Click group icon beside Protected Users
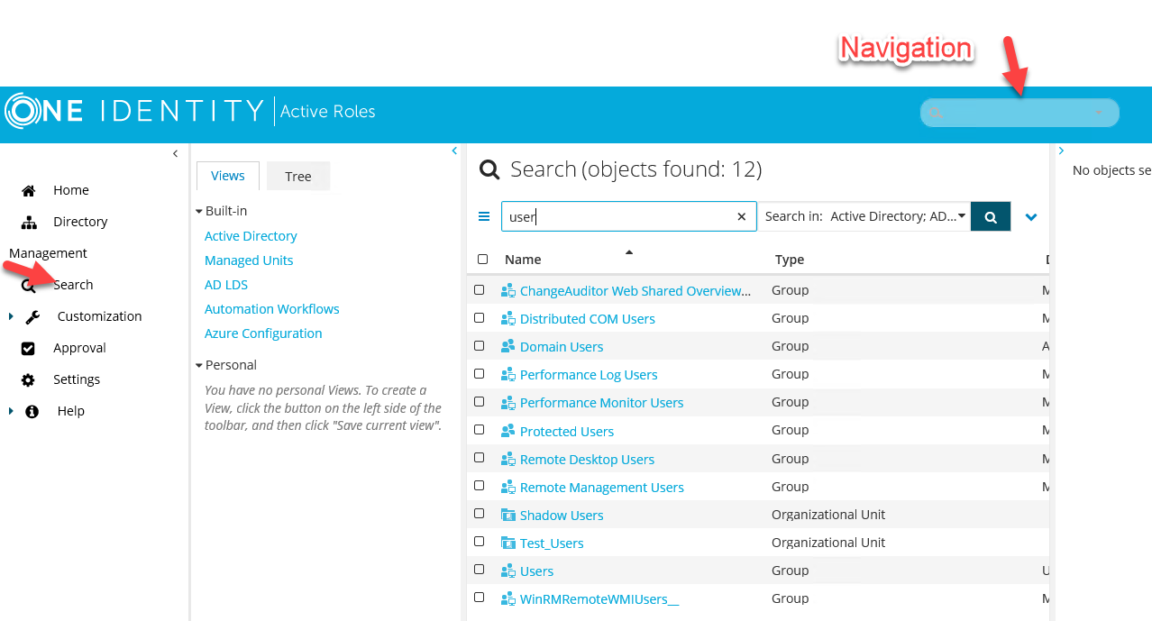 click(508, 432)
